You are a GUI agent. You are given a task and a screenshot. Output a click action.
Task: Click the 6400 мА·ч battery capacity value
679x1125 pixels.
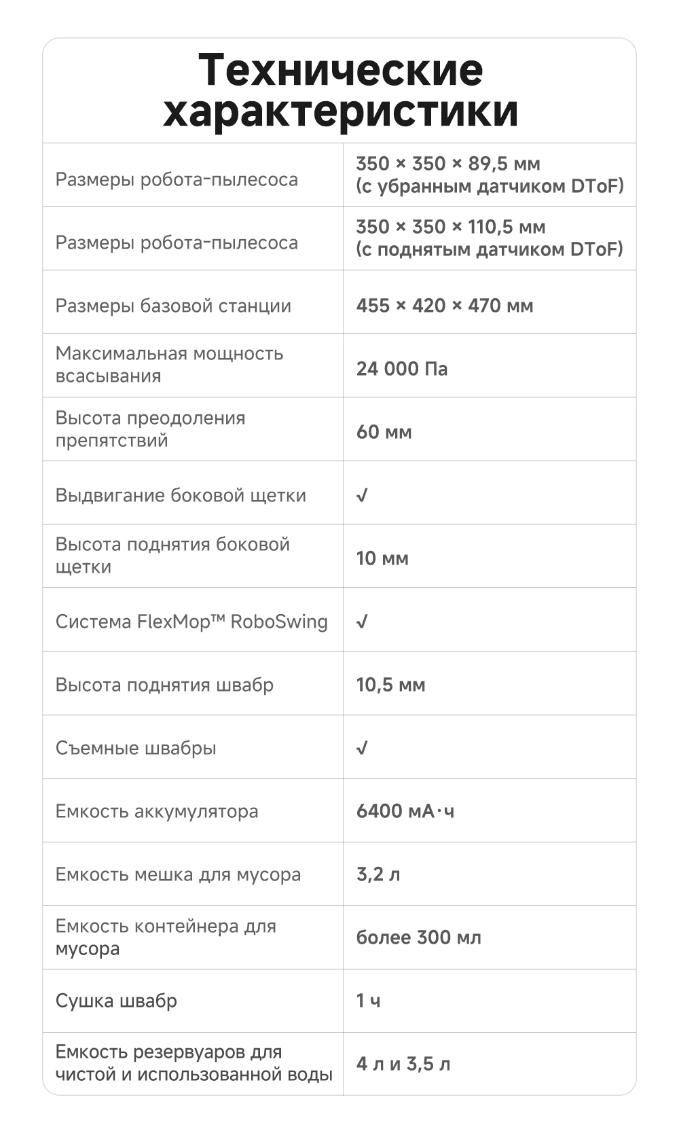point(405,811)
